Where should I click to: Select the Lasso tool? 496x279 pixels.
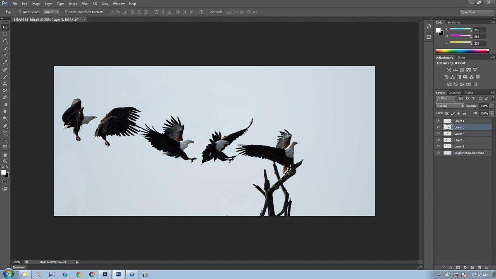[x=5, y=41]
